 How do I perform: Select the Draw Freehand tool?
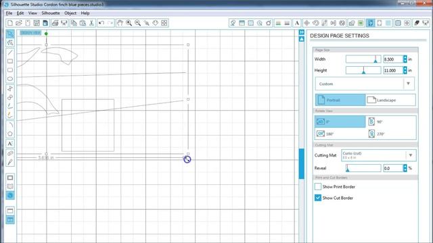click(x=10, y=107)
